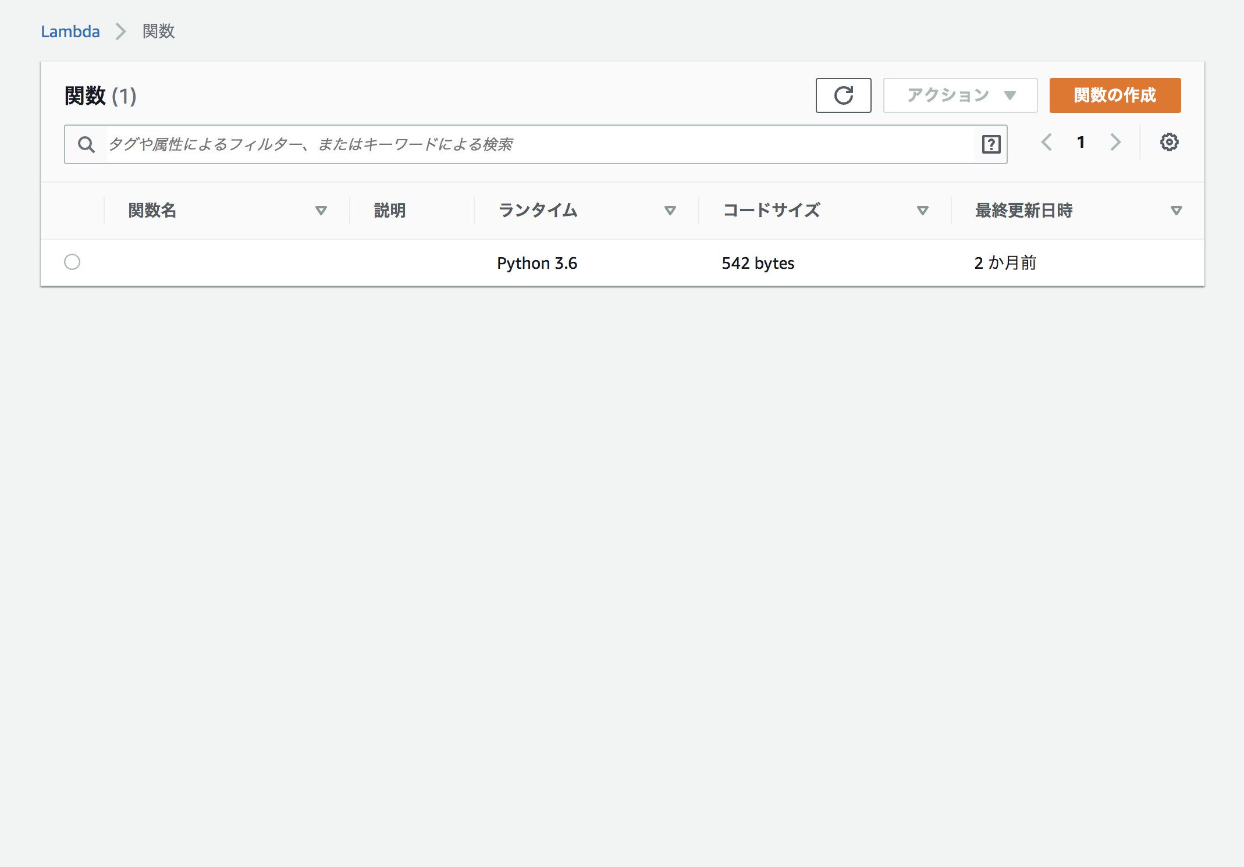Go to the next page arrow
Viewport: 1244px width, 867px height.
[1115, 141]
